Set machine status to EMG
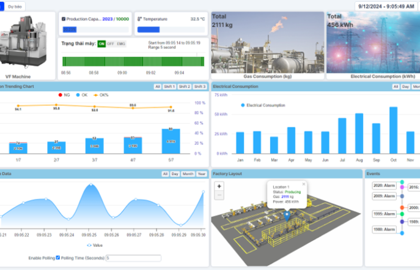 point(121,43)
